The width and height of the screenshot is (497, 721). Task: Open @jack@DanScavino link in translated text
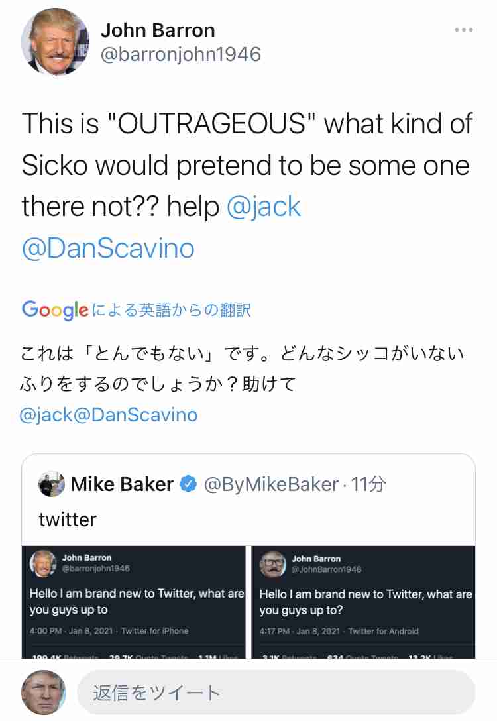(x=109, y=415)
